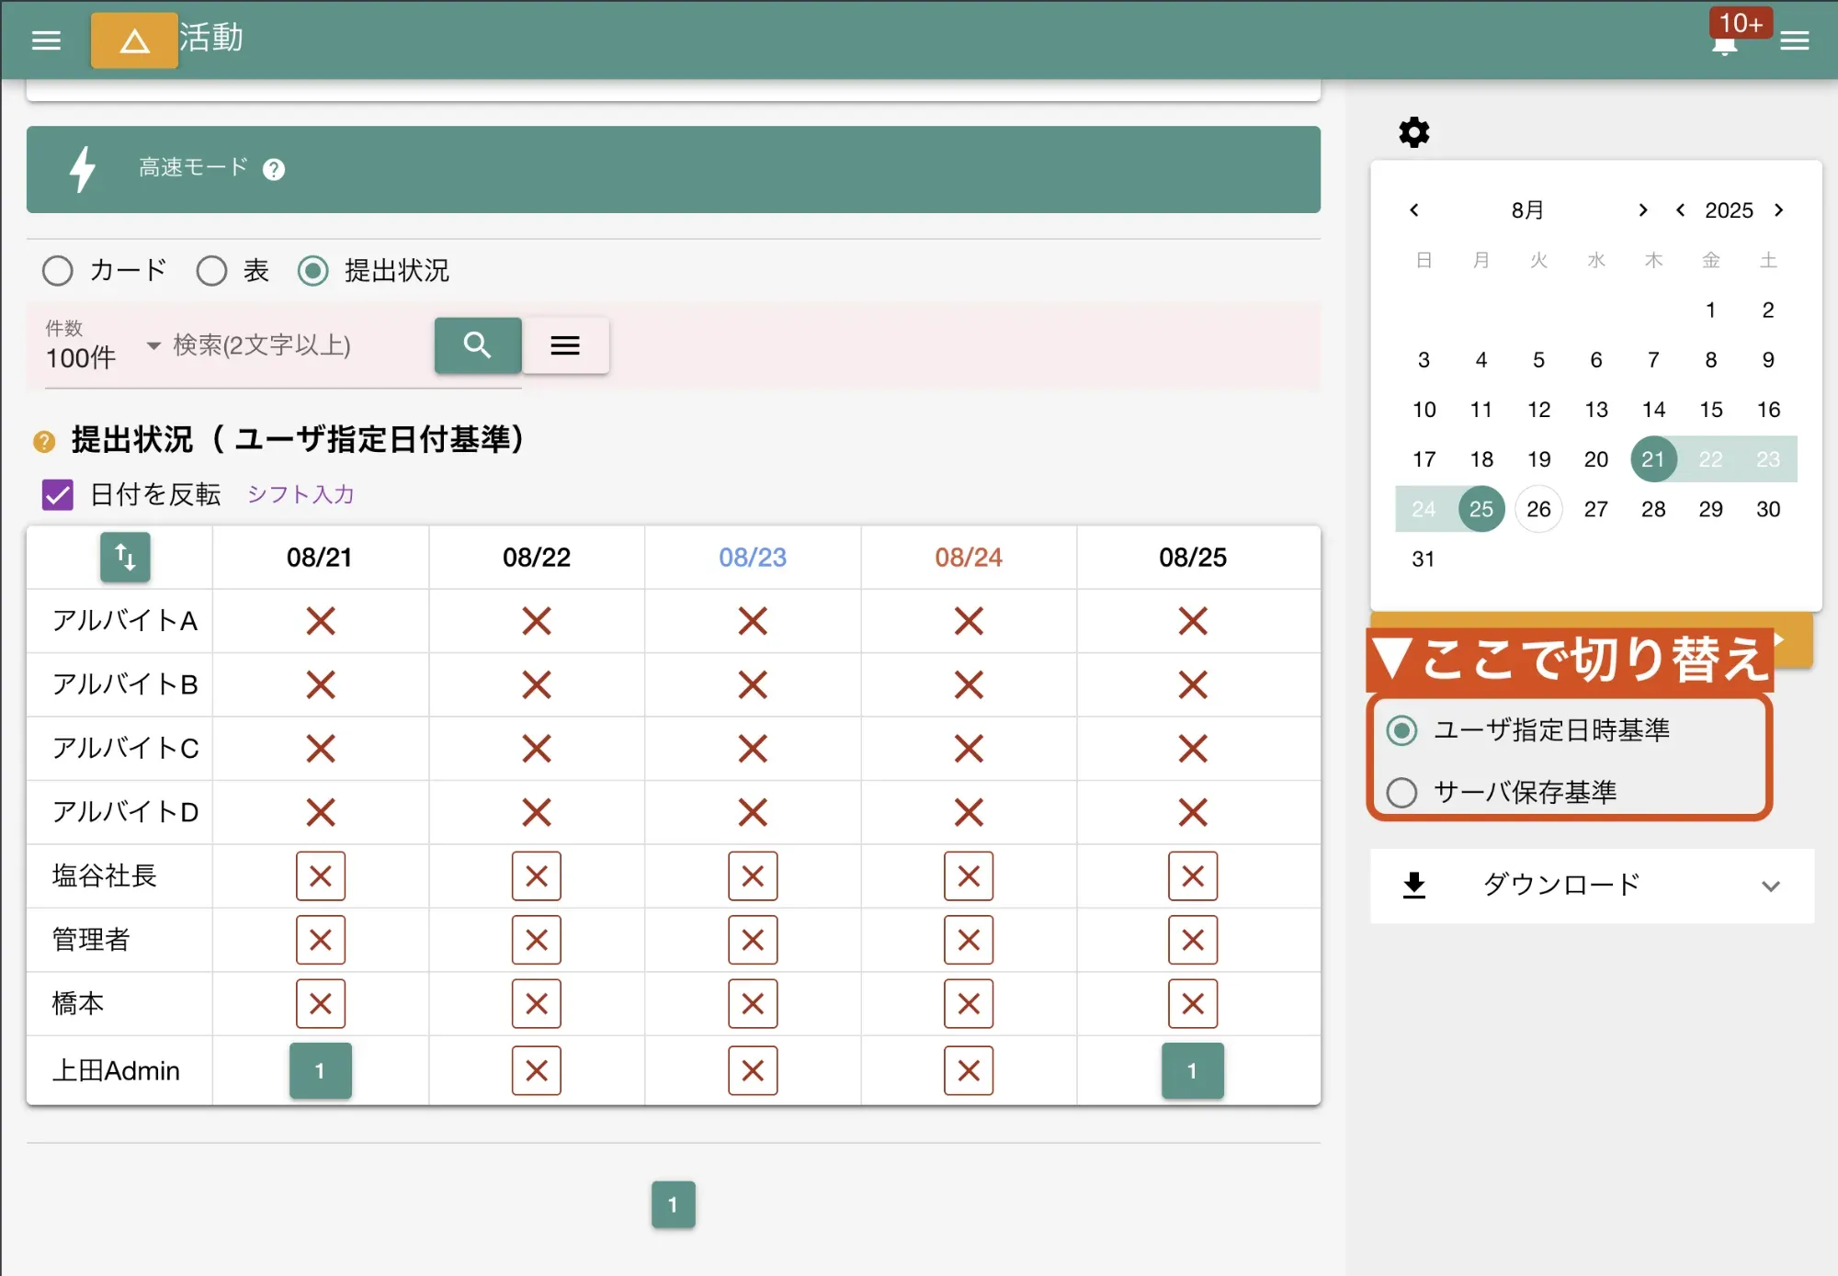Open the calendar settings gear icon
The width and height of the screenshot is (1838, 1276).
pyautogui.click(x=1413, y=131)
